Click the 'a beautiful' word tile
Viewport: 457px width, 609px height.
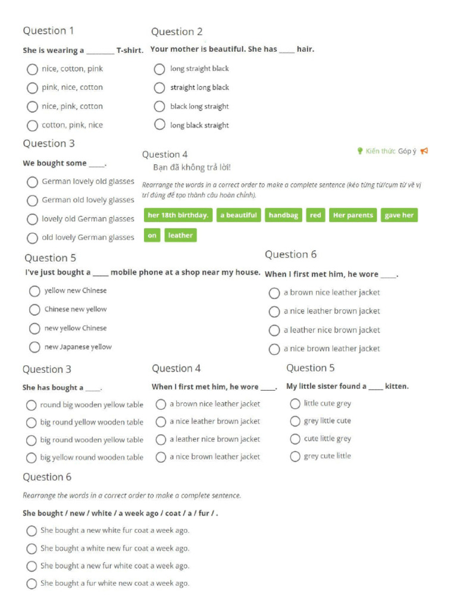click(x=239, y=215)
